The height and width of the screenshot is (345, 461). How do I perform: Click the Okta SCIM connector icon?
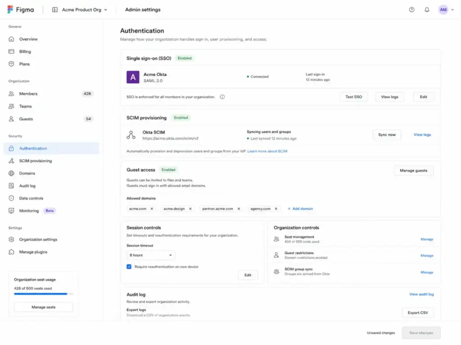pyautogui.click(x=131, y=135)
